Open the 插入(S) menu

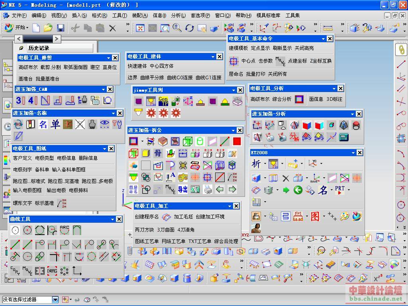[79, 16]
